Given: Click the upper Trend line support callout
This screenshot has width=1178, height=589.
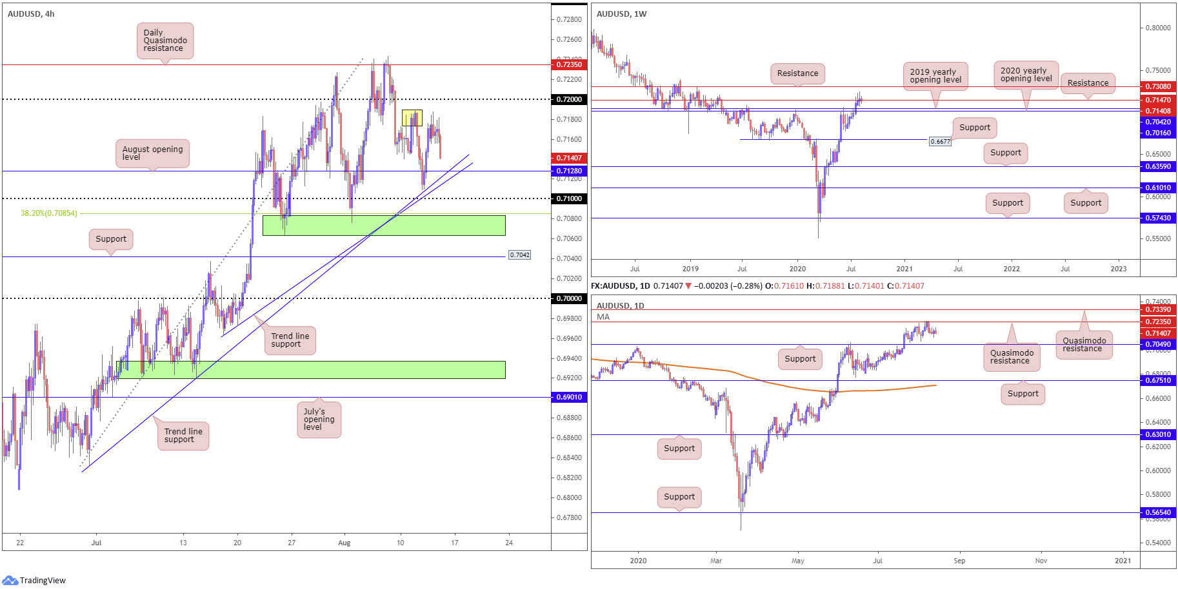Looking at the screenshot, I should [x=290, y=340].
